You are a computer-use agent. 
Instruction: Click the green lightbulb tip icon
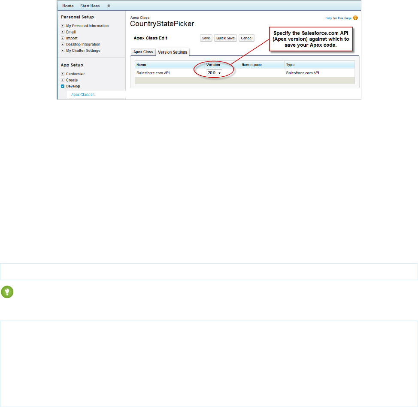click(x=7, y=292)
